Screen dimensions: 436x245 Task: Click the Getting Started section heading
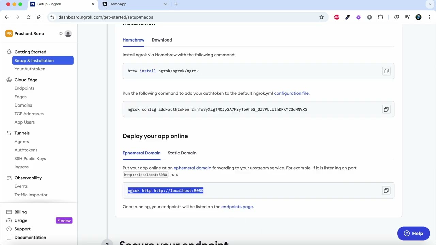coord(30,52)
